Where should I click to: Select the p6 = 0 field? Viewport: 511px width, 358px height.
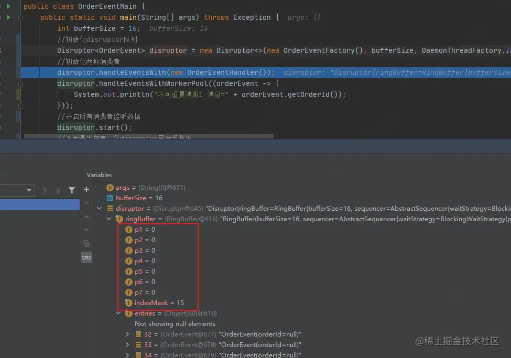(x=145, y=281)
